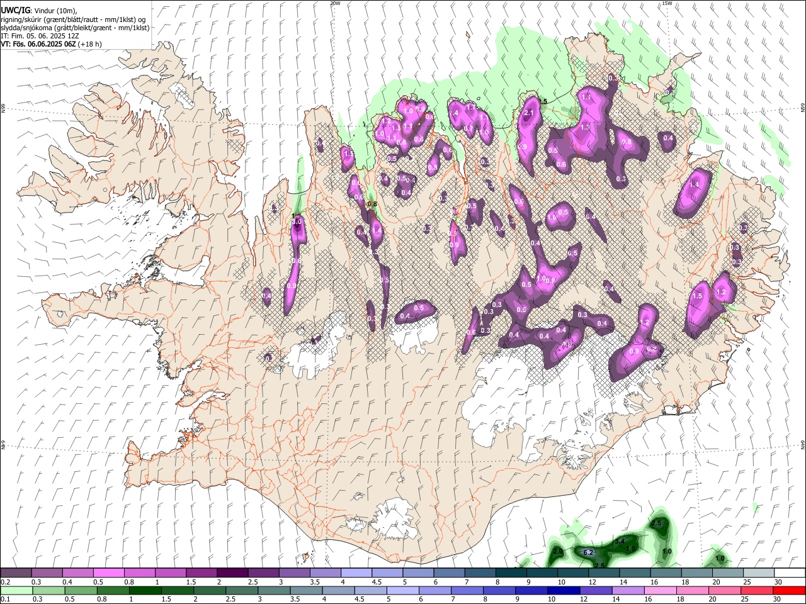Click the white glacier area near the south coast
The image size is (806, 604).
tap(395, 518)
